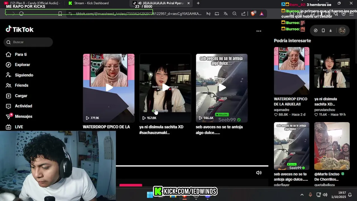Open aqumadre profile link
The width and height of the screenshot is (357, 201).
pyautogui.click(x=282, y=110)
